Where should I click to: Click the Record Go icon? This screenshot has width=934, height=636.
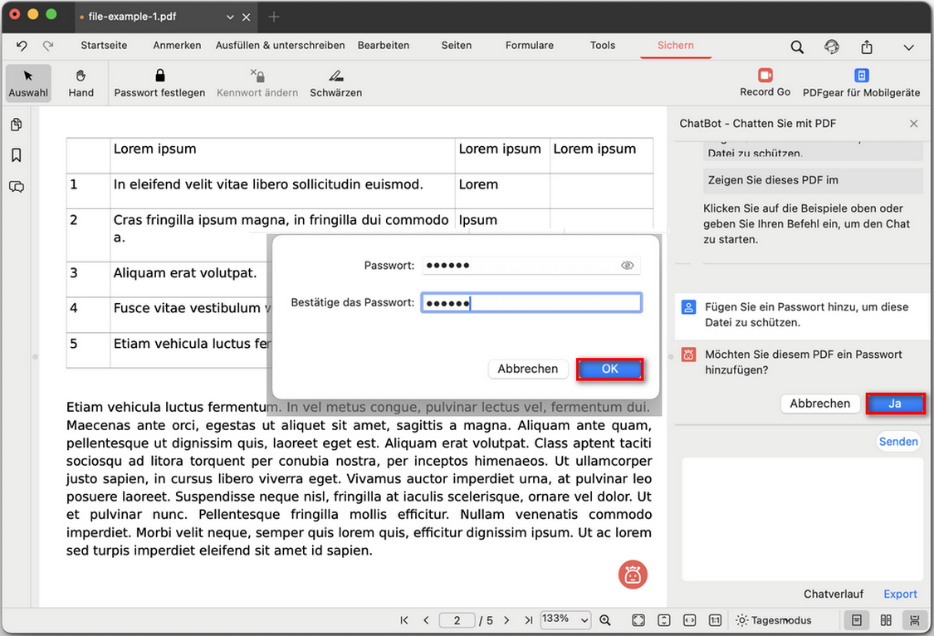[763, 75]
